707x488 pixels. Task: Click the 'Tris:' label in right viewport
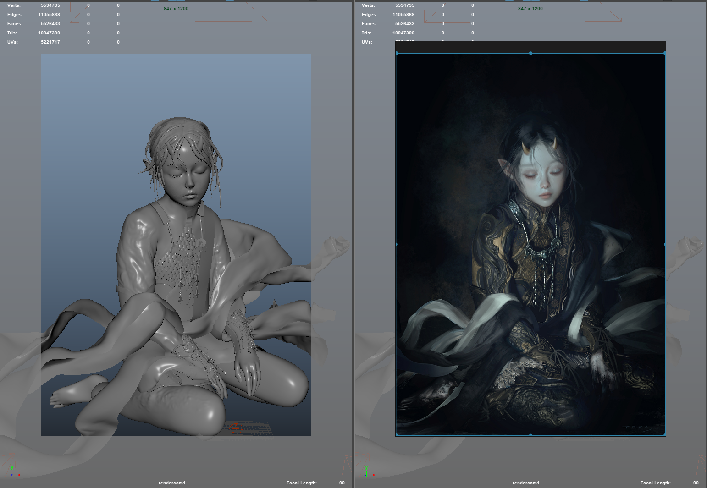tap(367, 33)
